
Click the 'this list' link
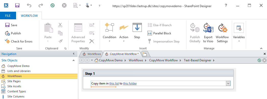[x=114, y=83]
